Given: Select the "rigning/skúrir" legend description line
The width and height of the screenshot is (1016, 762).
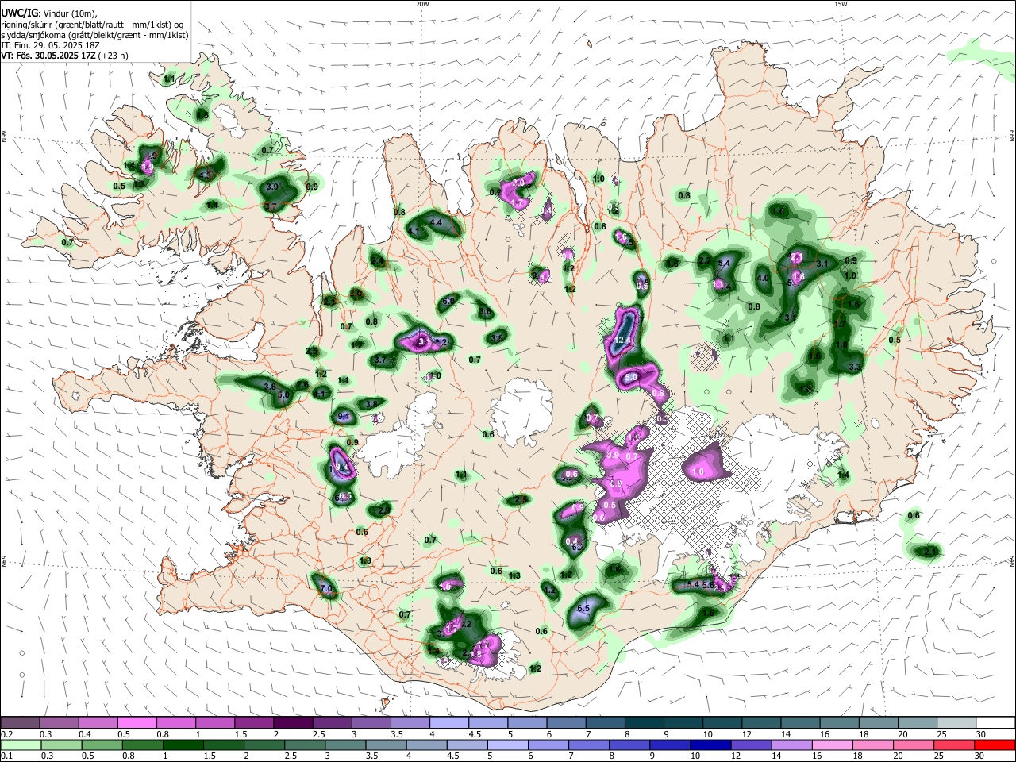Looking at the screenshot, I should point(92,25).
